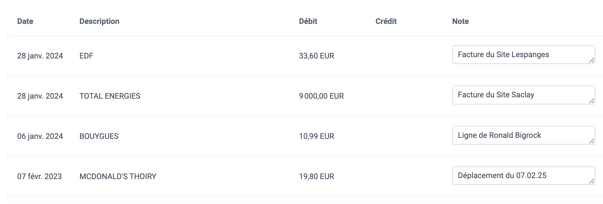This screenshot has height=204, width=603.
Task: Edit the note 'Déplacement du 07.02.25'
Action: click(x=524, y=176)
